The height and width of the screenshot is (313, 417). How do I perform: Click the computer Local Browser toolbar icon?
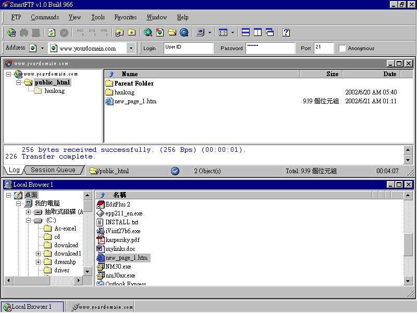(x=200, y=32)
